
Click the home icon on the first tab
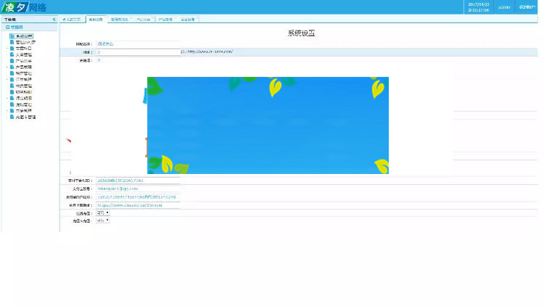tap(64, 19)
